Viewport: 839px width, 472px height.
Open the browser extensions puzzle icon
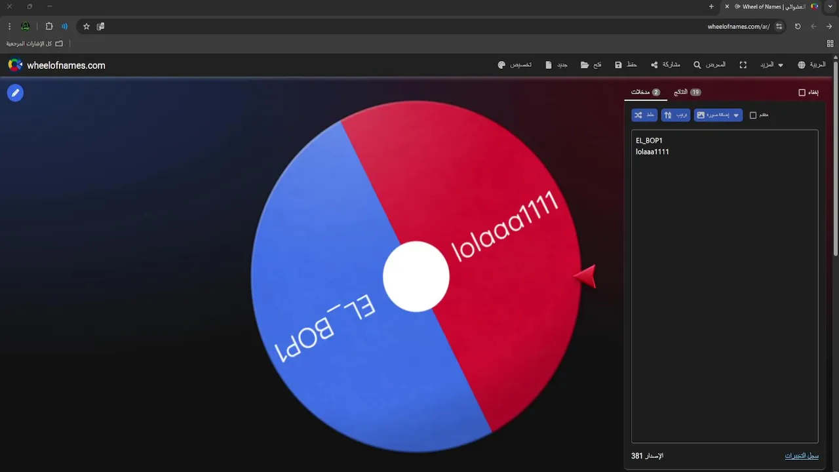point(49,26)
